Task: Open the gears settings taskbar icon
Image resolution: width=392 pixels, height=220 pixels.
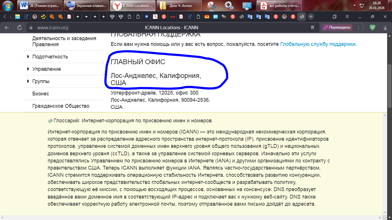Action: click(x=229, y=6)
